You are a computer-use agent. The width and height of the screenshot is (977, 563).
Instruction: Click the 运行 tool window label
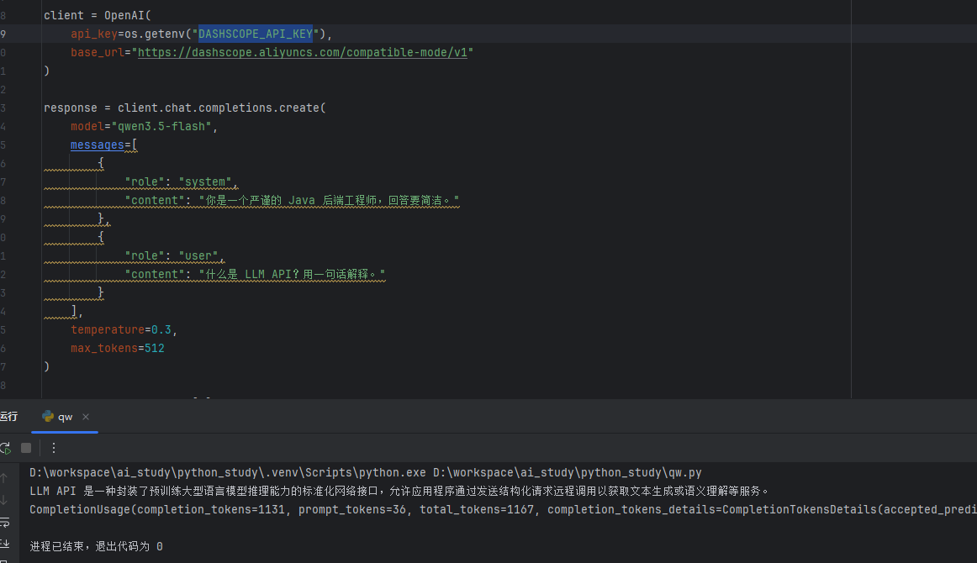(8, 417)
